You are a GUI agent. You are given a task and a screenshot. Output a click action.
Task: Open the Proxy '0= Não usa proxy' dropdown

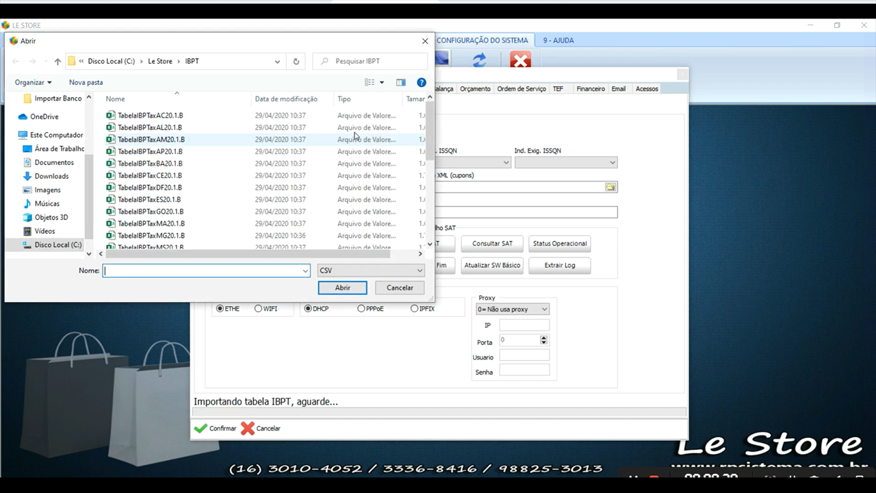pos(513,309)
